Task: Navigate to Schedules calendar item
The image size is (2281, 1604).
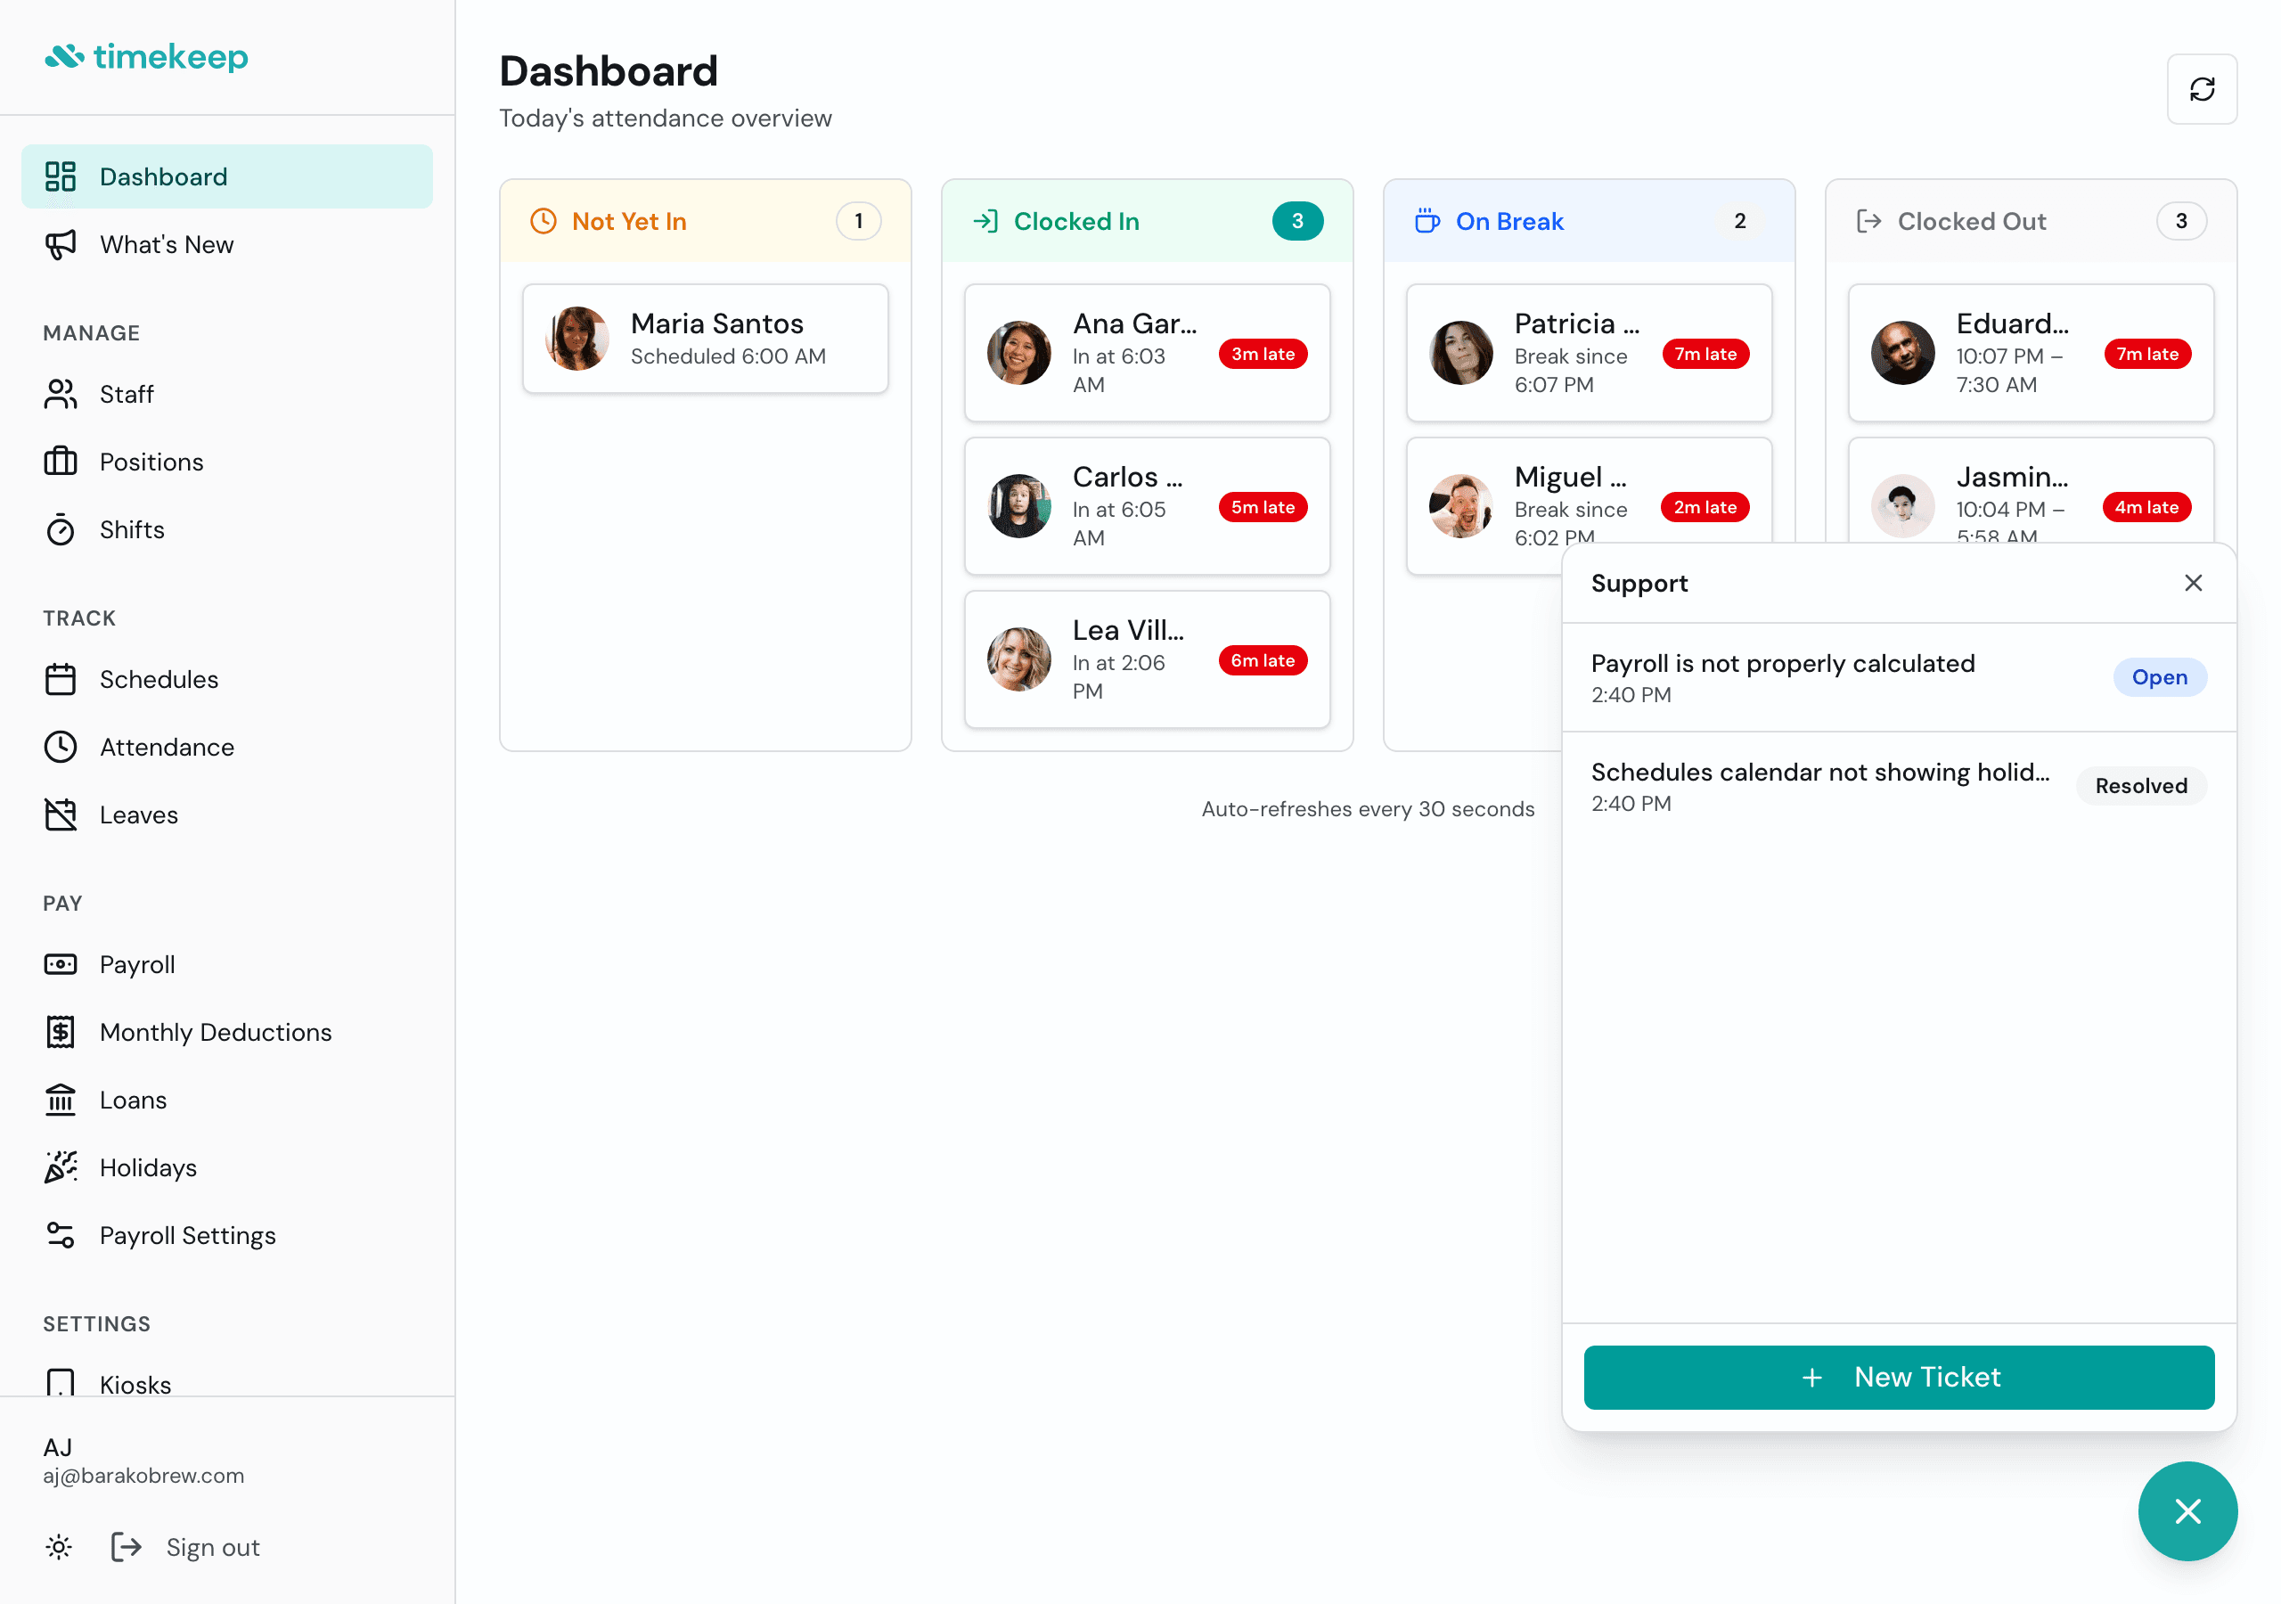Action: (158, 680)
